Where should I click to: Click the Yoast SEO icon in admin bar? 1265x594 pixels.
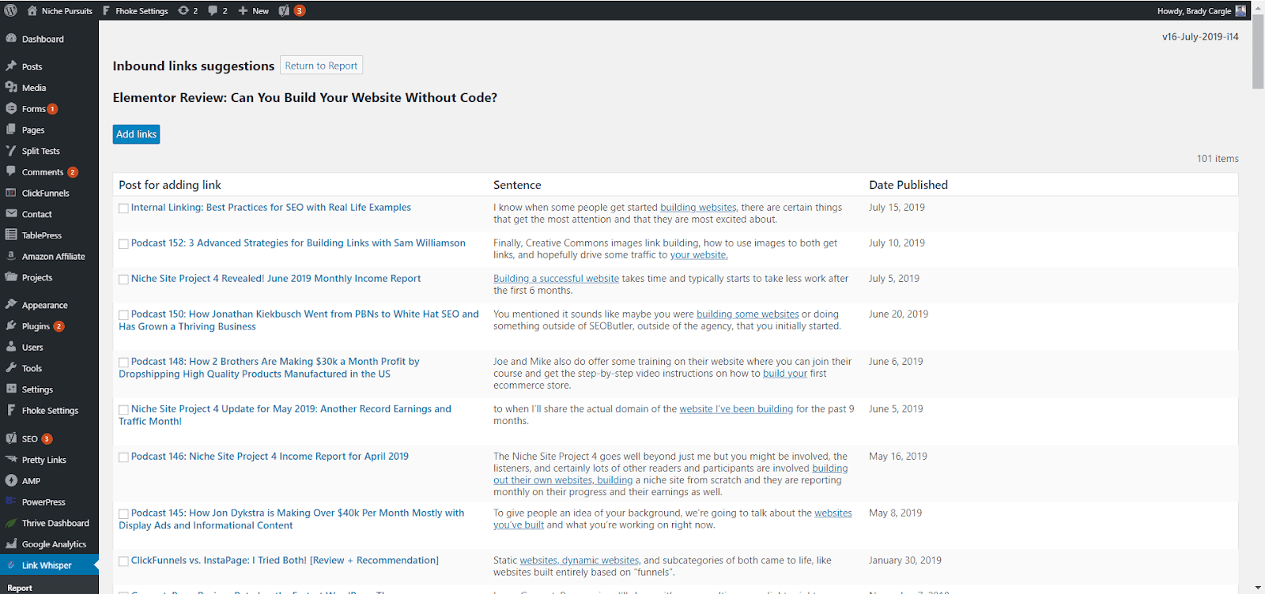[x=285, y=10]
